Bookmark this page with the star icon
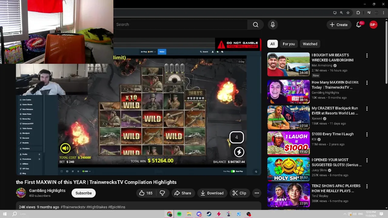This screenshot has width=388, height=218. (348, 13)
